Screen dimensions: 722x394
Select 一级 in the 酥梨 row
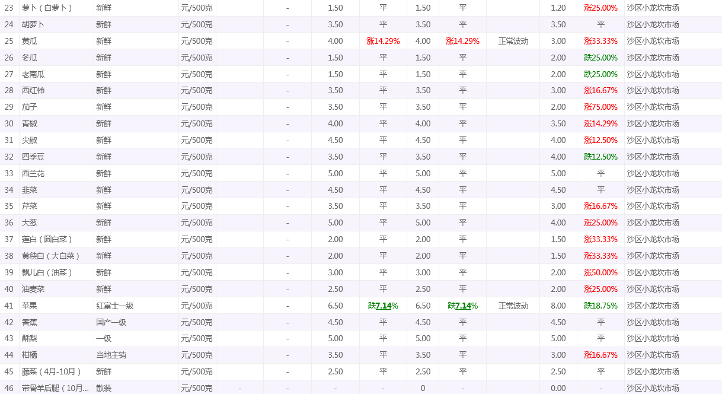[104, 338]
